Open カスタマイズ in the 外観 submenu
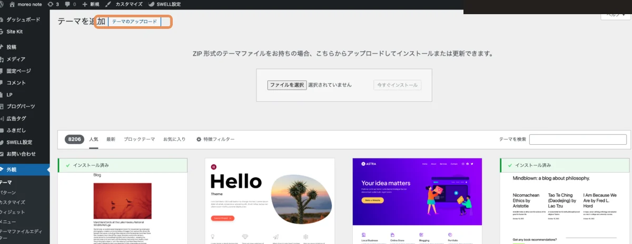Viewport: 632px width, 244px height. pyautogui.click(x=13, y=202)
